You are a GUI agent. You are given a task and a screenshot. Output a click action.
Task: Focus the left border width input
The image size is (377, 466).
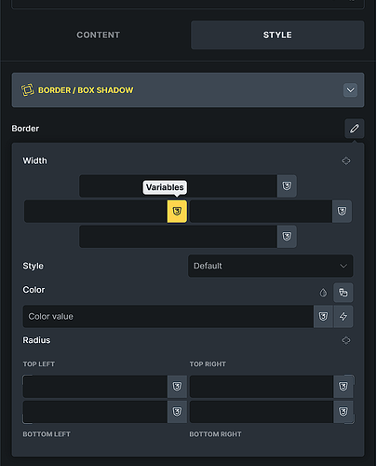[96, 212]
